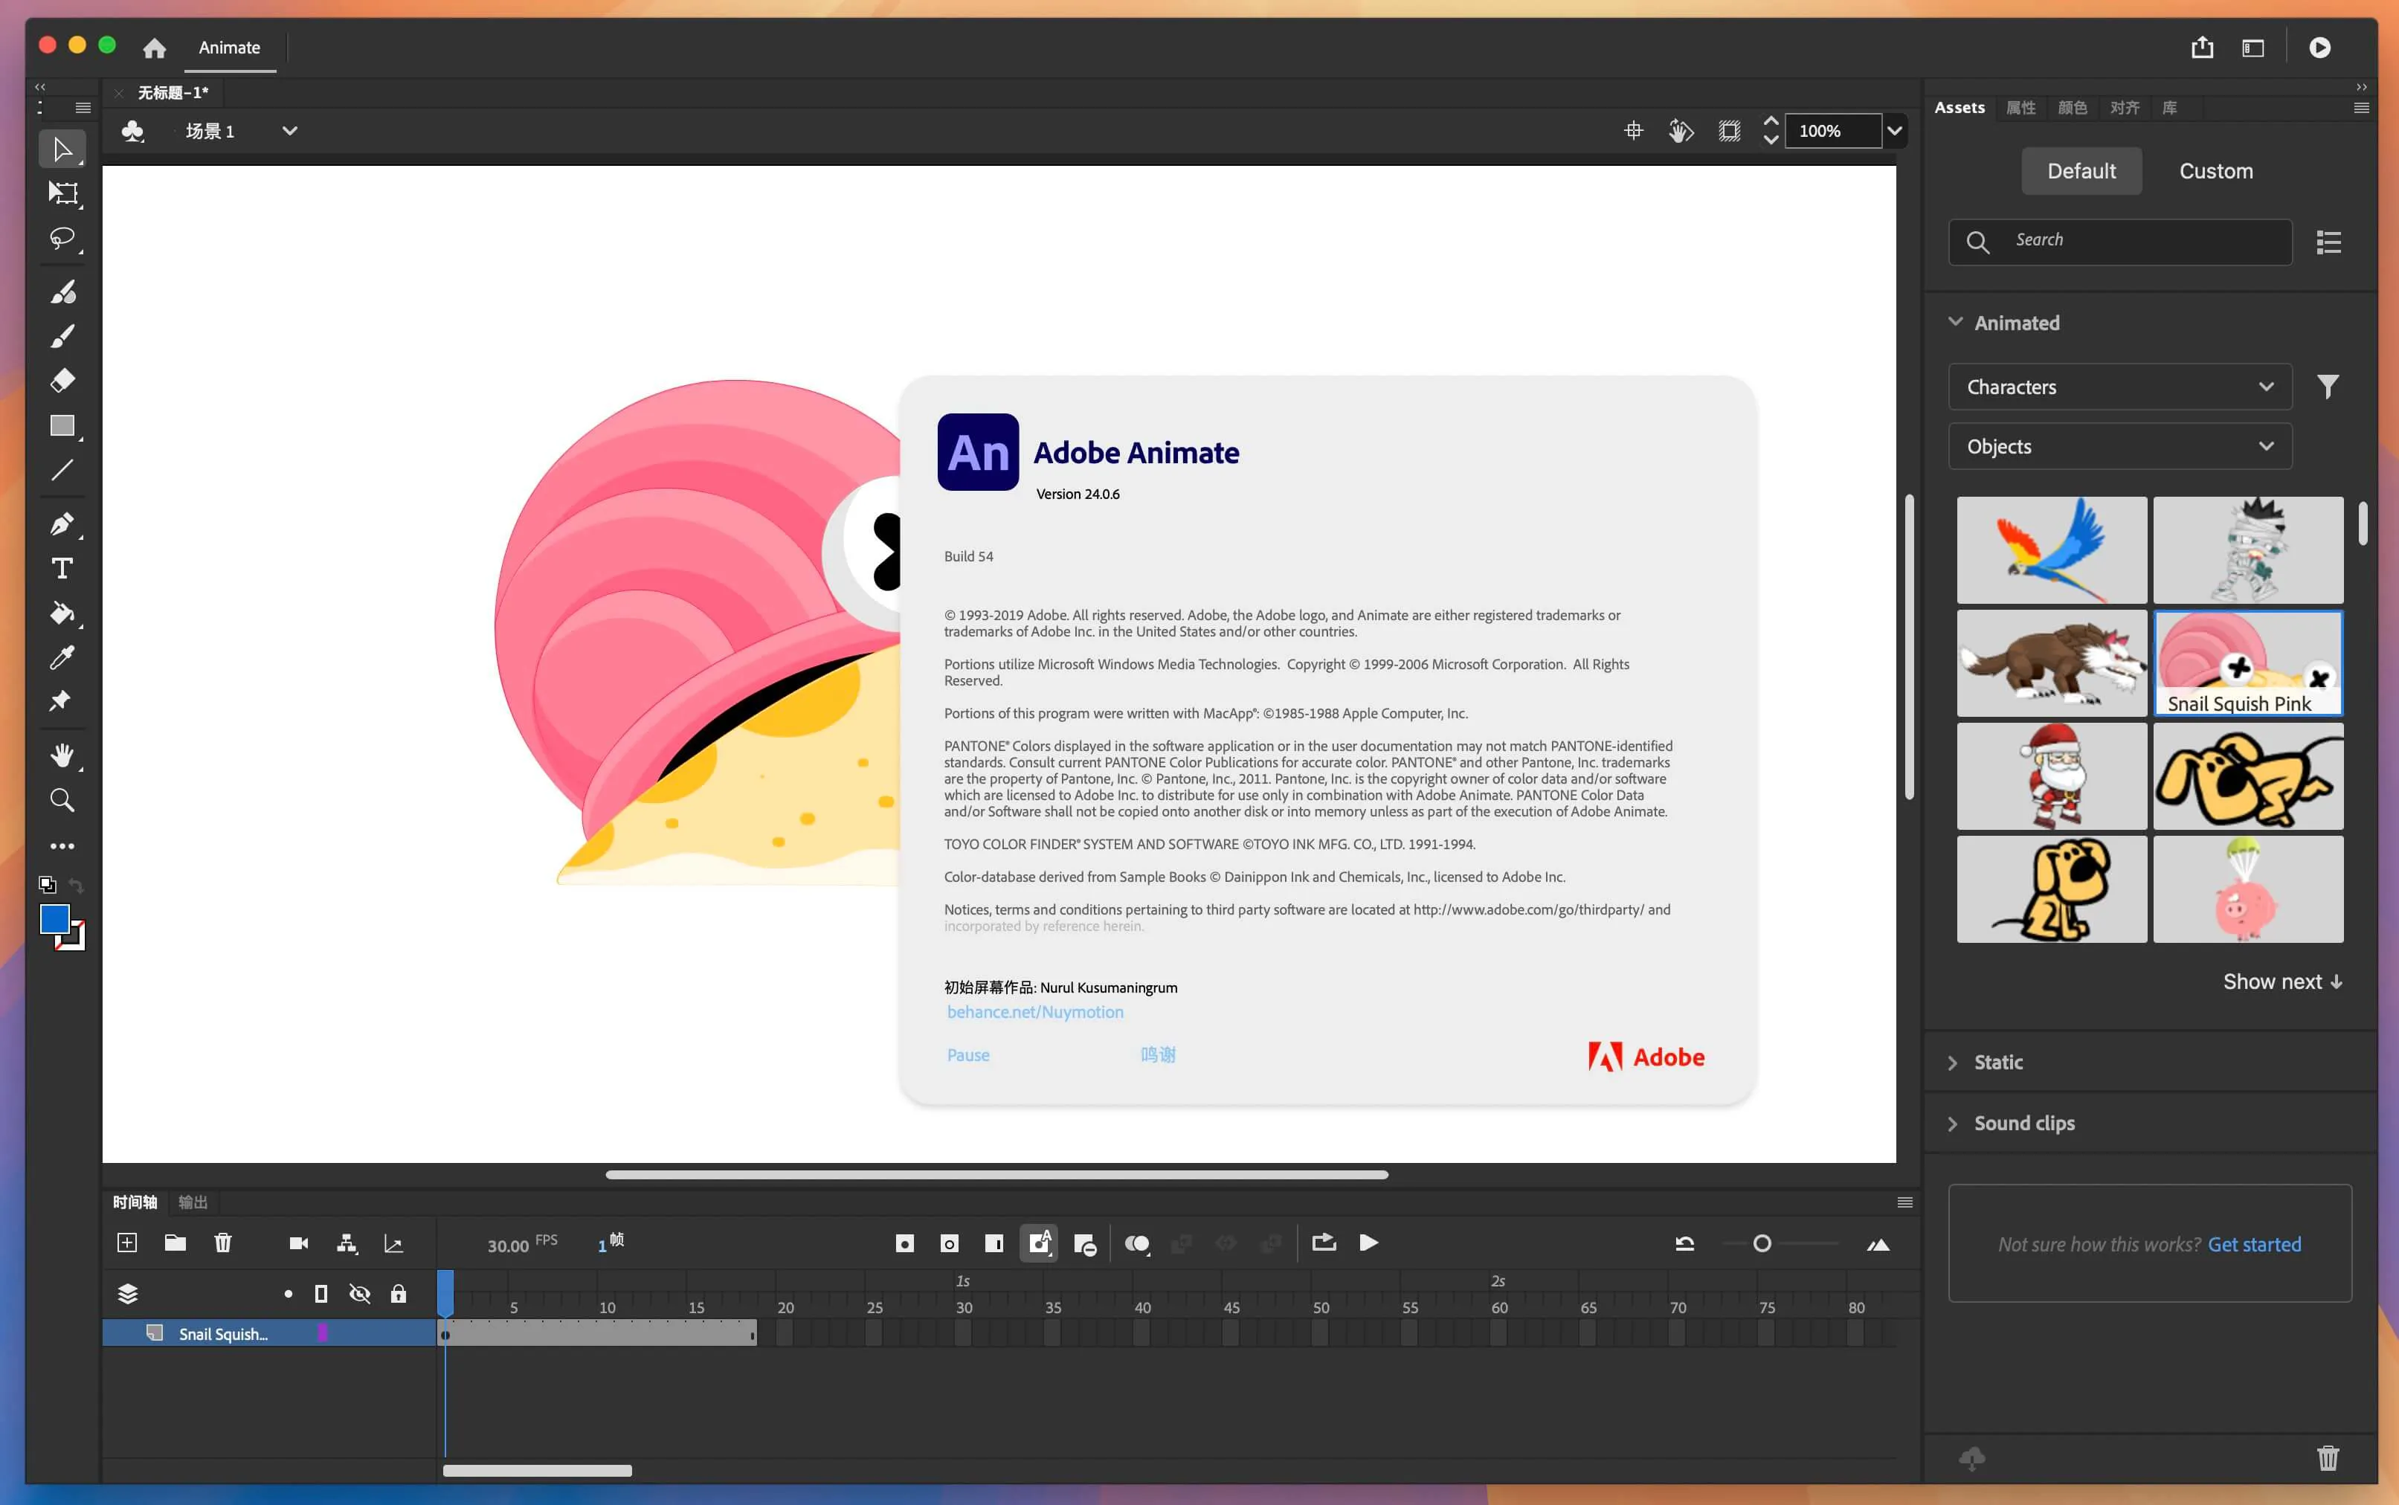Image resolution: width=2399 pixels, height=1505 pixels.
Task: Select the Pen tool
Action: [62, 523]
